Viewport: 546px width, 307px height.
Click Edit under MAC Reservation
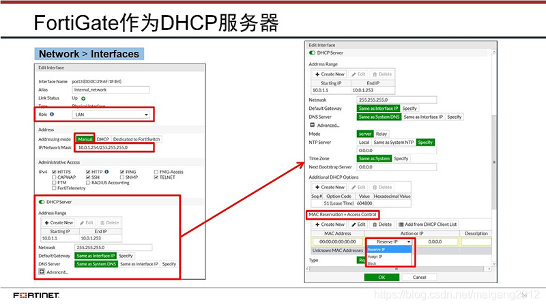(x=358, y=224)
